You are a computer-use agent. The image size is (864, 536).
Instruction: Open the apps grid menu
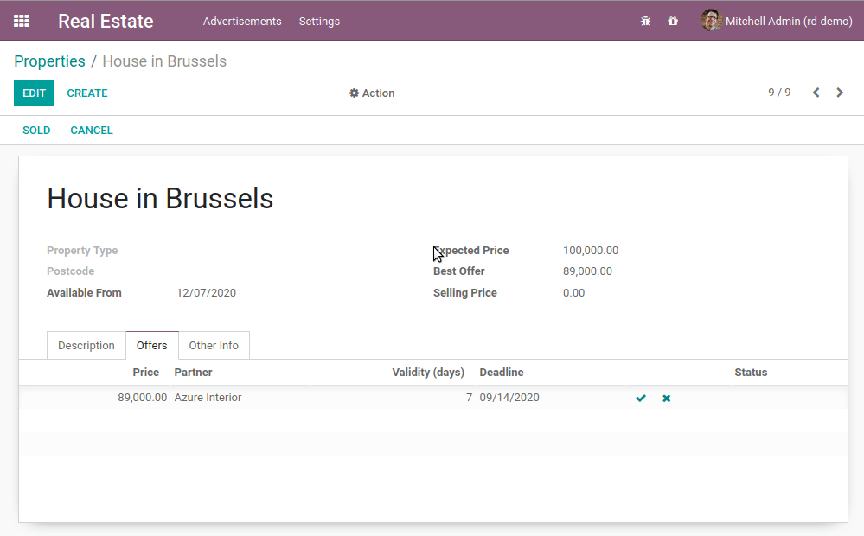tap(22, 21)
